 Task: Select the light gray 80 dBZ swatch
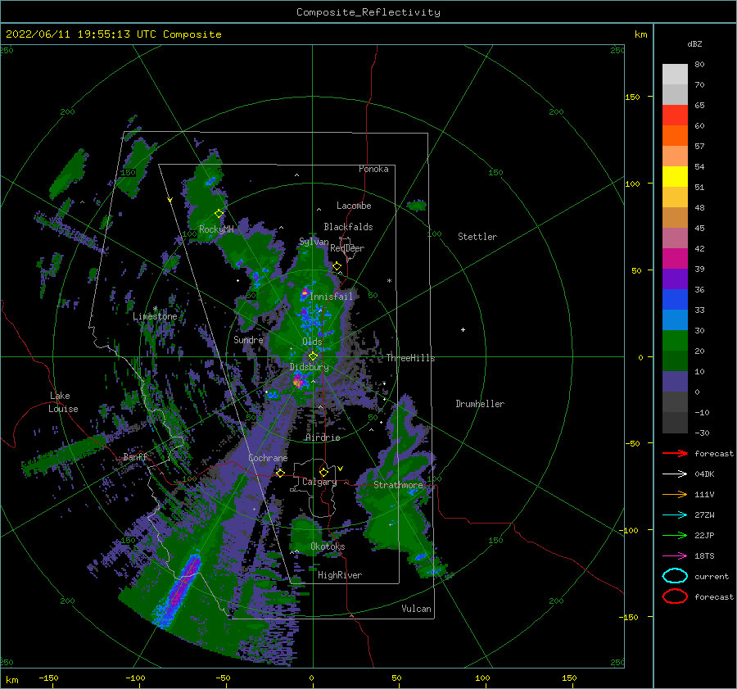(675, 74)
